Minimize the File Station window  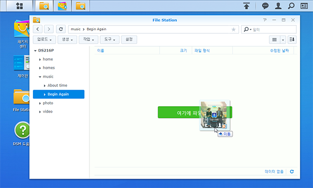(x=274, y=20)
